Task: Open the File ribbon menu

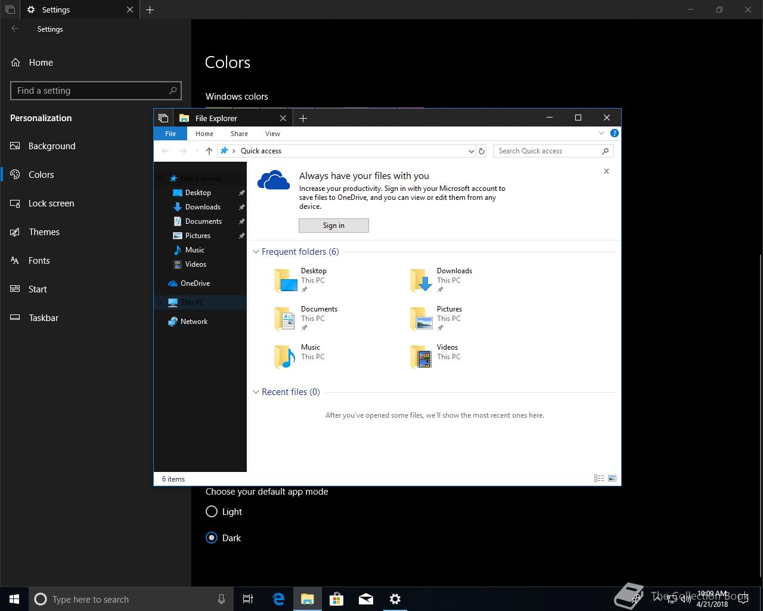Action: click(170, 134)
